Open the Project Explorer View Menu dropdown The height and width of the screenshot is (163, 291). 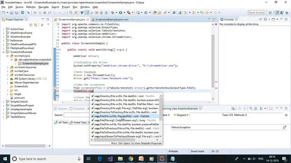click(48, 25)
